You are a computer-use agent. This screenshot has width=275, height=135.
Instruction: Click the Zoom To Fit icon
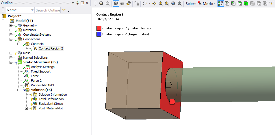[x=173, y=3]
